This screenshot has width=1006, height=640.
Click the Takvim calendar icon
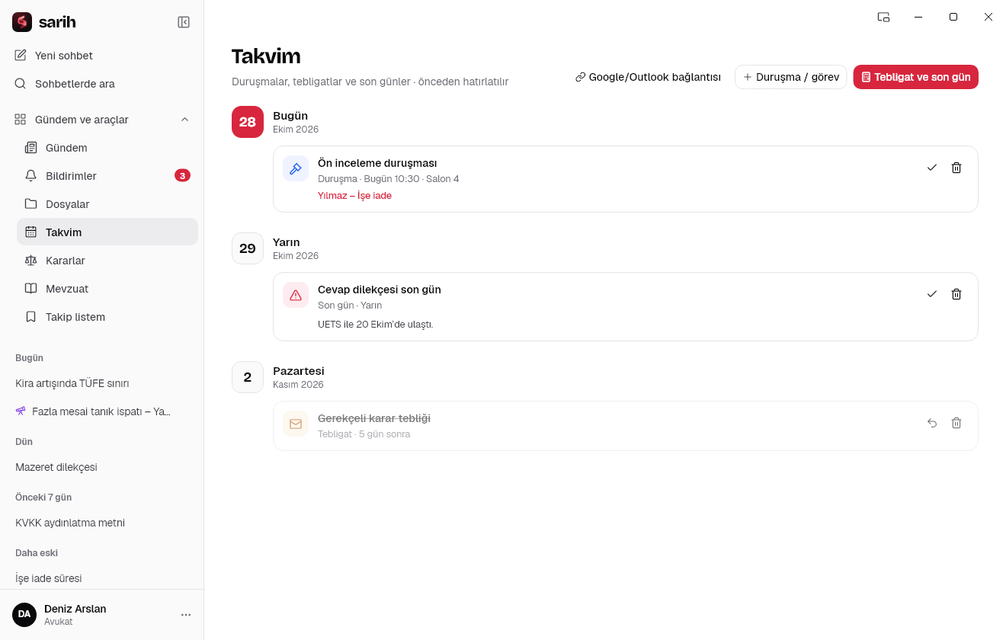pyautogui.click(x=30, y=232)
